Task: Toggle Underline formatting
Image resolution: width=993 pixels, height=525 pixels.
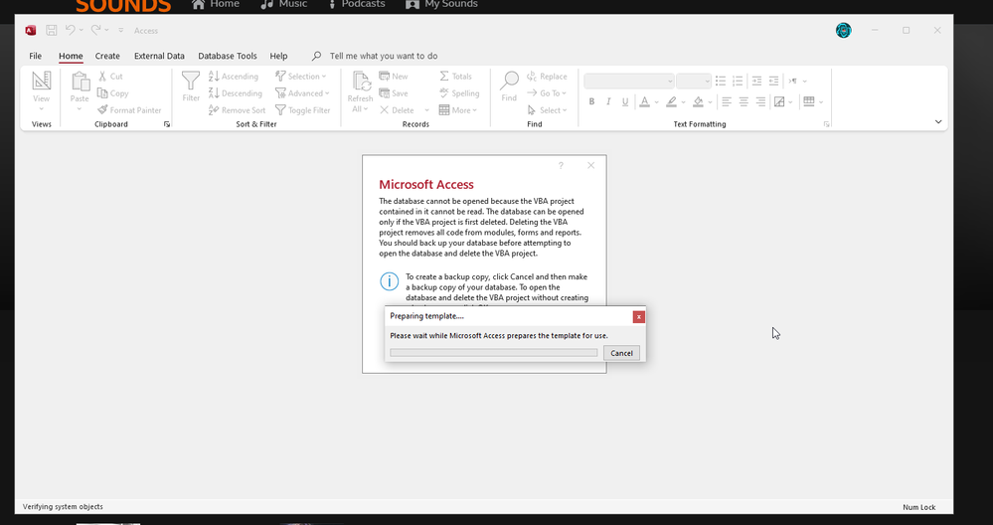Action: click(625, 101)
